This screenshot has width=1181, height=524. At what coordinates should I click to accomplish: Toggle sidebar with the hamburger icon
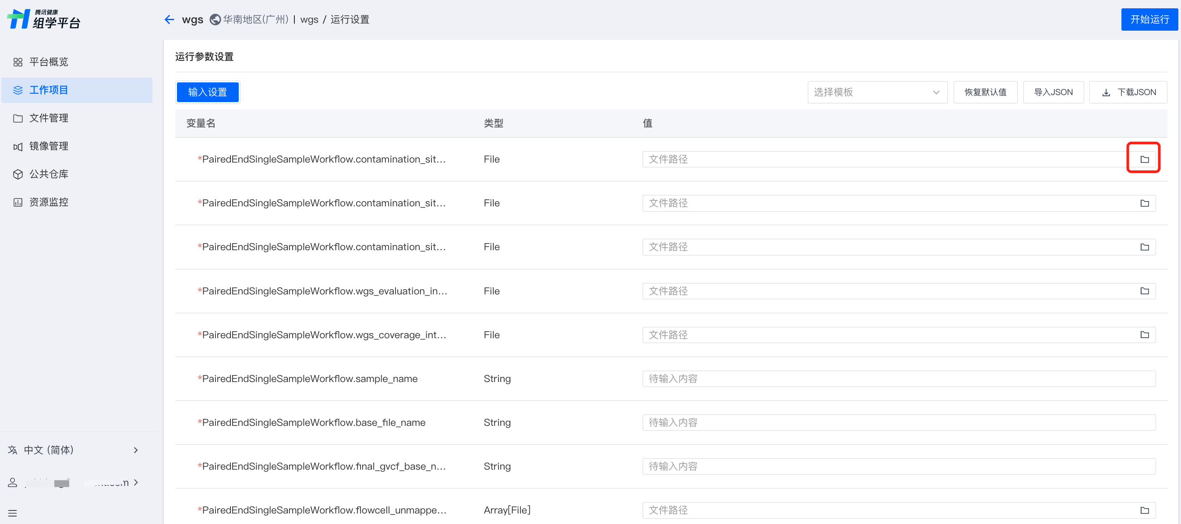click(13, 513)
